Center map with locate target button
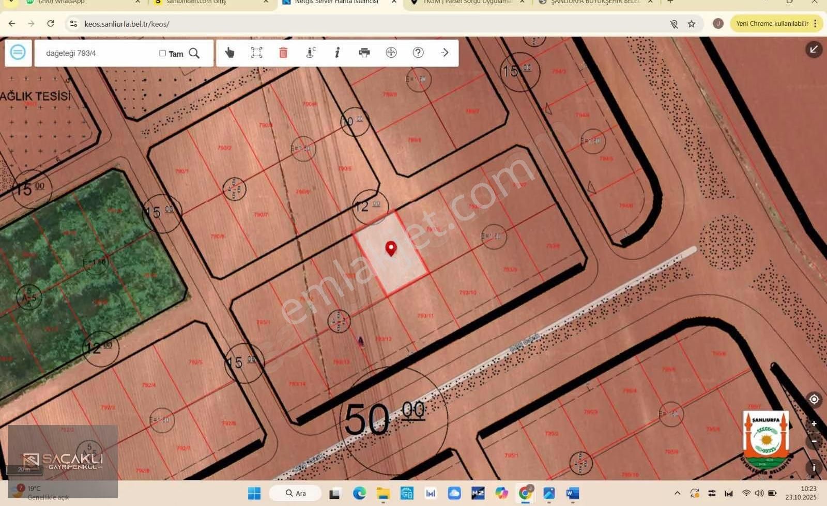Screen dimensions: 827x506 point(814,399)
